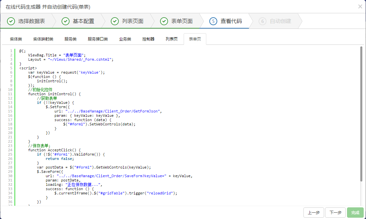Click the loading 正在保存数据 line
This screenshot has height=219, width=366.
(74, 184)
